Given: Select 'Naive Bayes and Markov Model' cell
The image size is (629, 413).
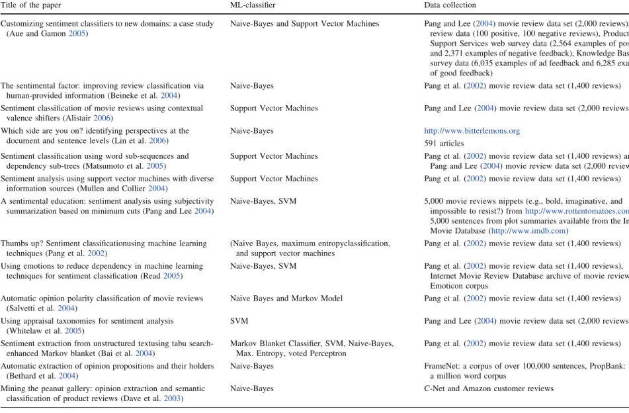Looking at the screenshot, I should 286,298.
